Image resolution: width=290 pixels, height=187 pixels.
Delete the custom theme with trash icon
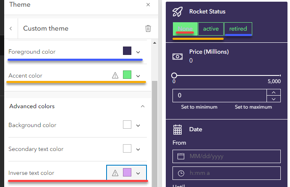(148, 29)
